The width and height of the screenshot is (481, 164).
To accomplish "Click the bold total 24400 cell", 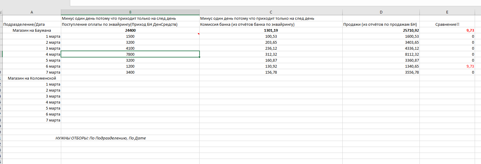I will (130, 31).
